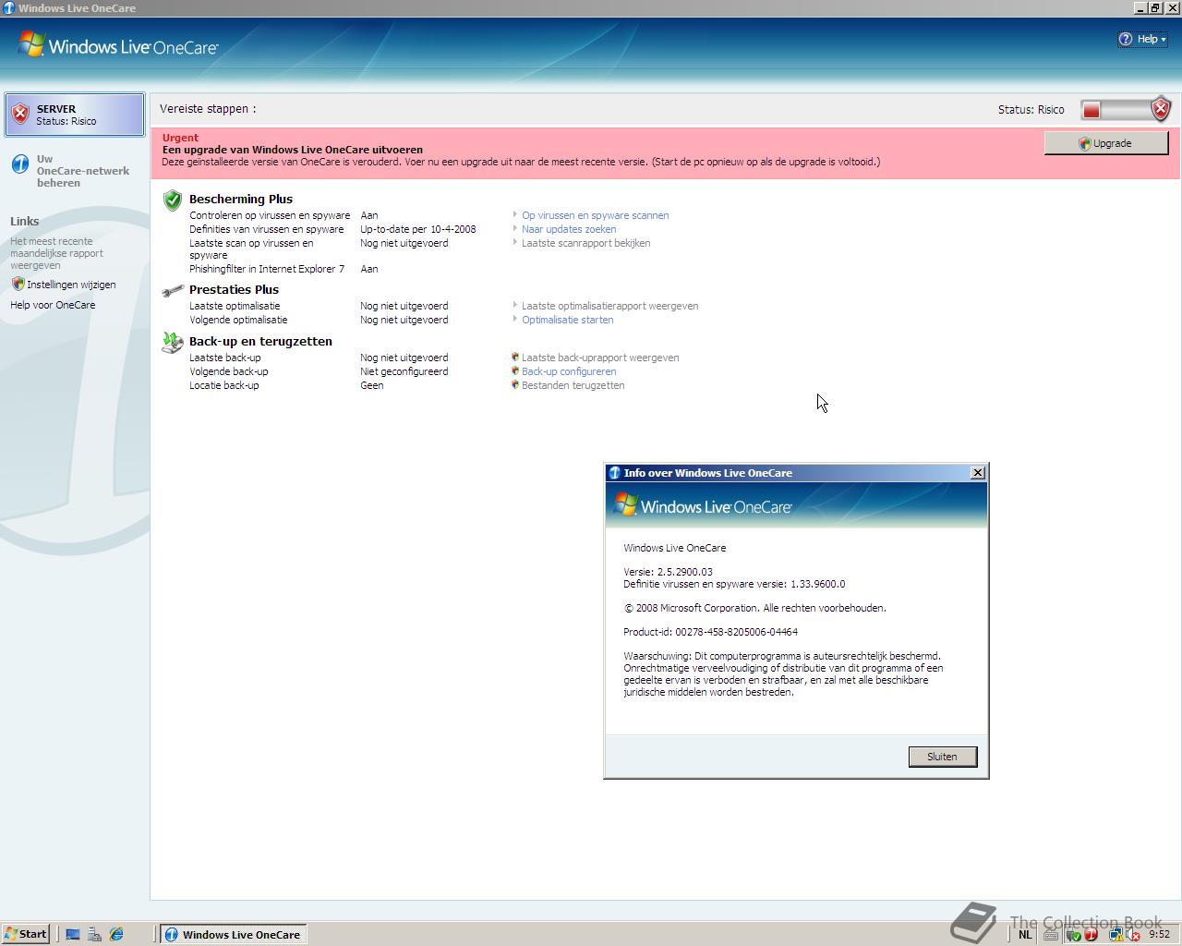Click label Controleren op virussen en spyware
The height and width of the screenshot is (946, 1182).
click(270, 215)
